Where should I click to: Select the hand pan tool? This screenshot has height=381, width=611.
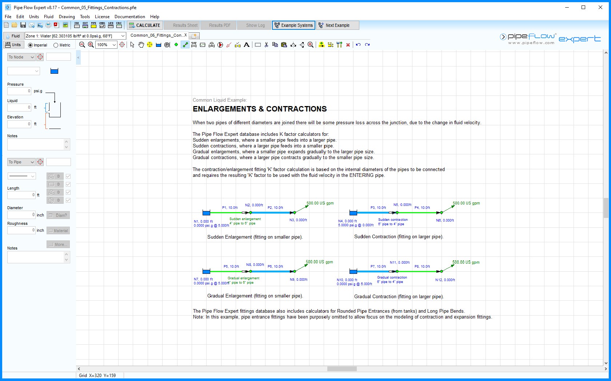(x=141, y=45)
